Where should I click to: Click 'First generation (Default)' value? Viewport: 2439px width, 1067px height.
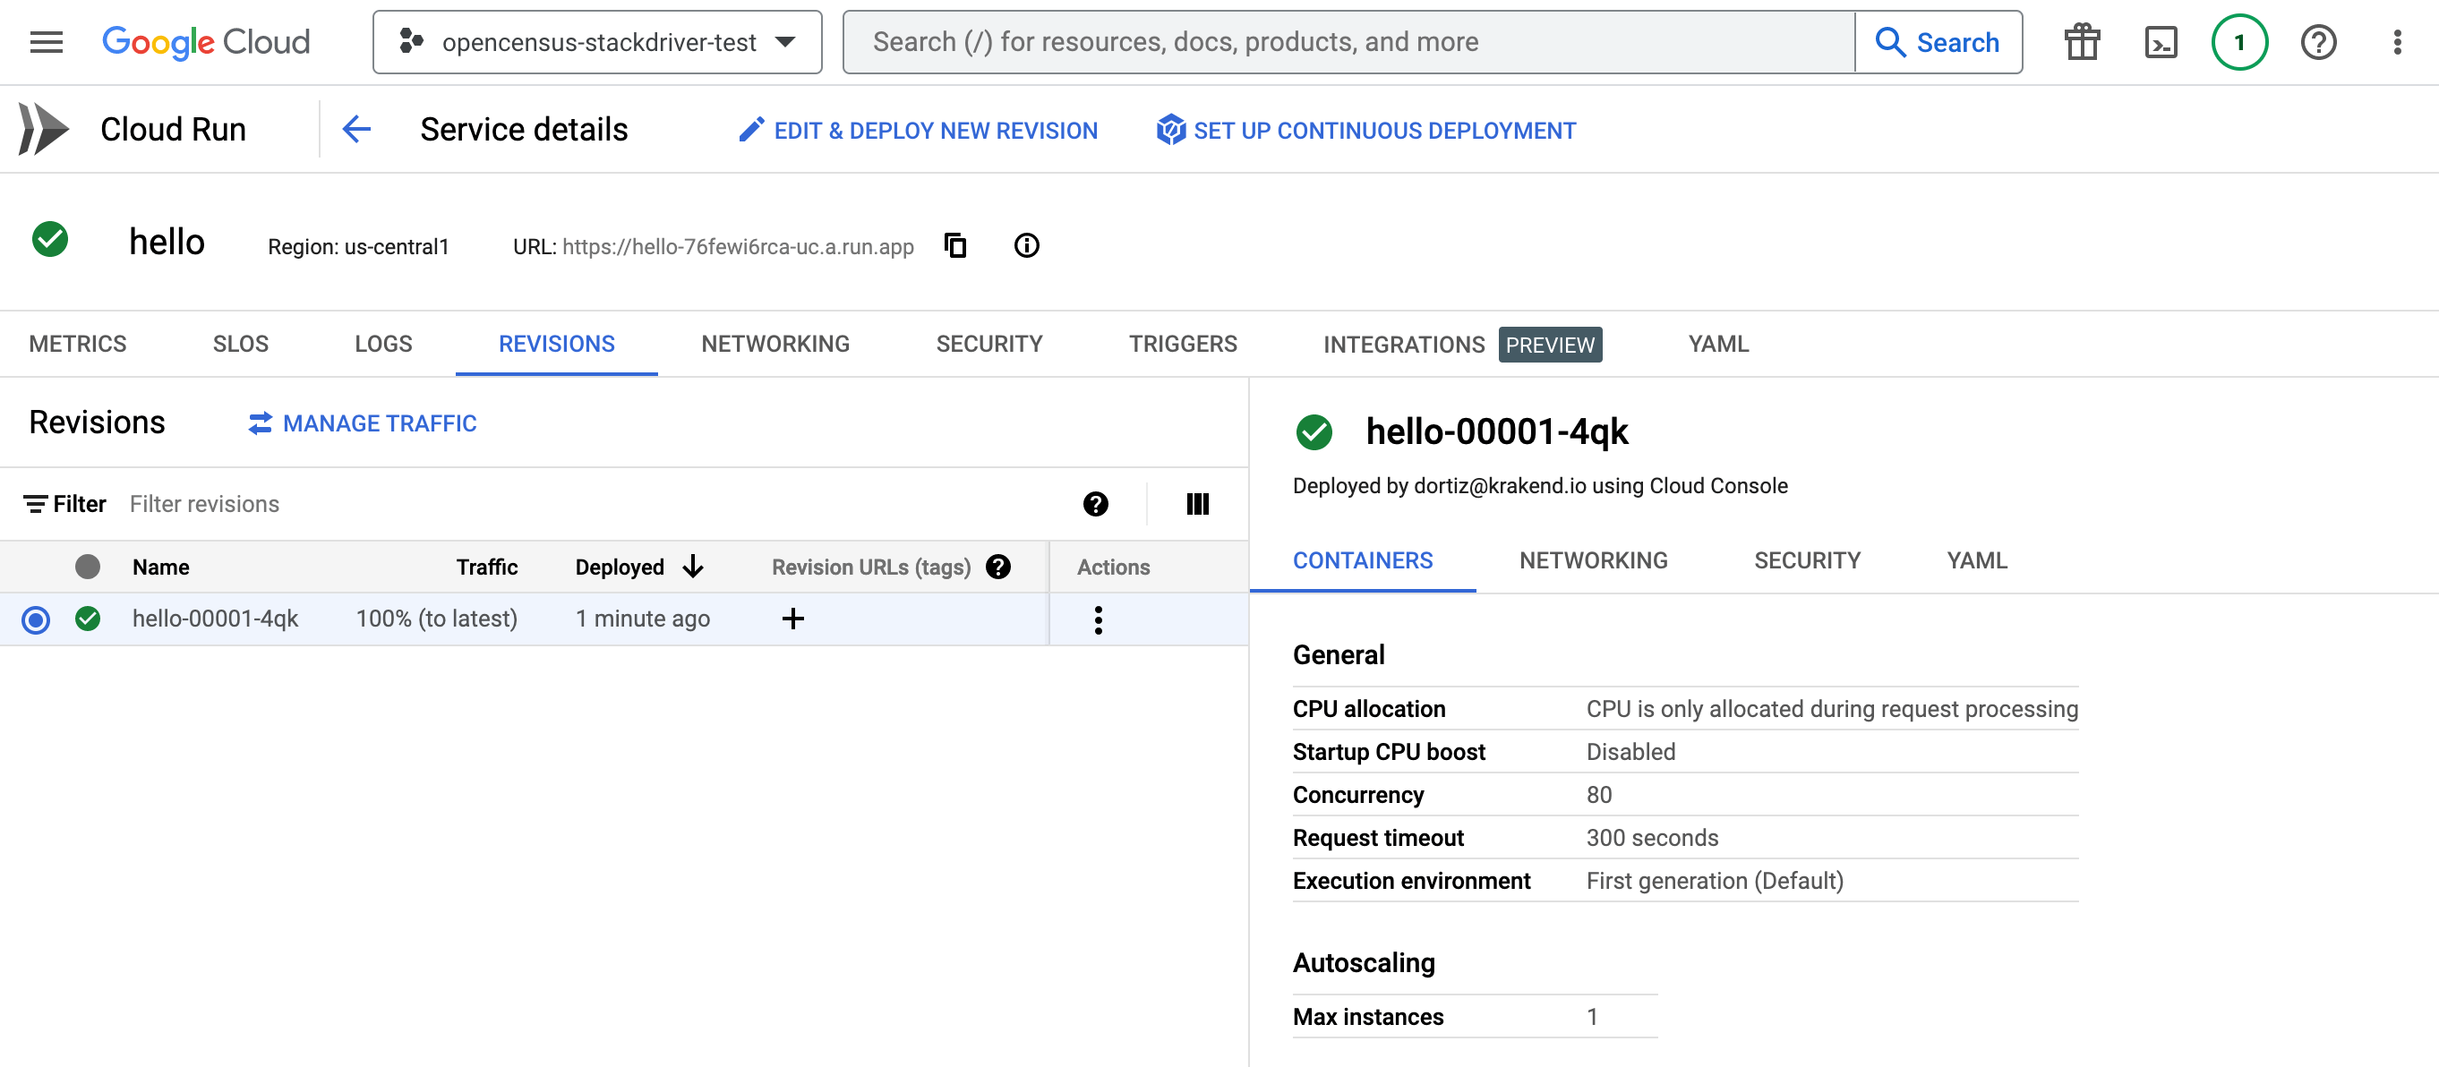pyautogui.click(x=1715, y=881)
